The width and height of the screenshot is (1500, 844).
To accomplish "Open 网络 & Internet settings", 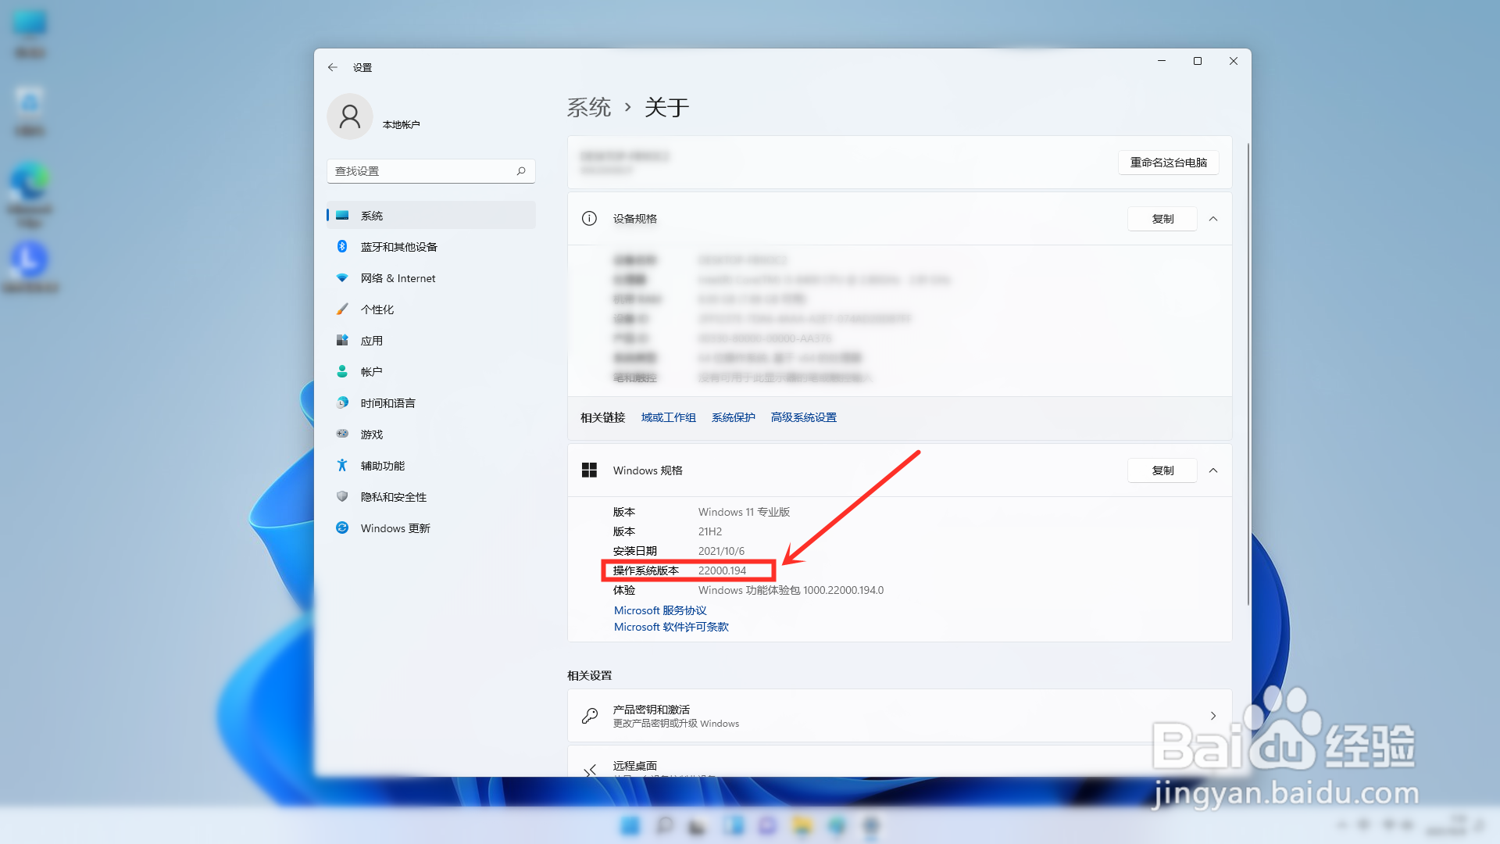I will click(430, 278).
